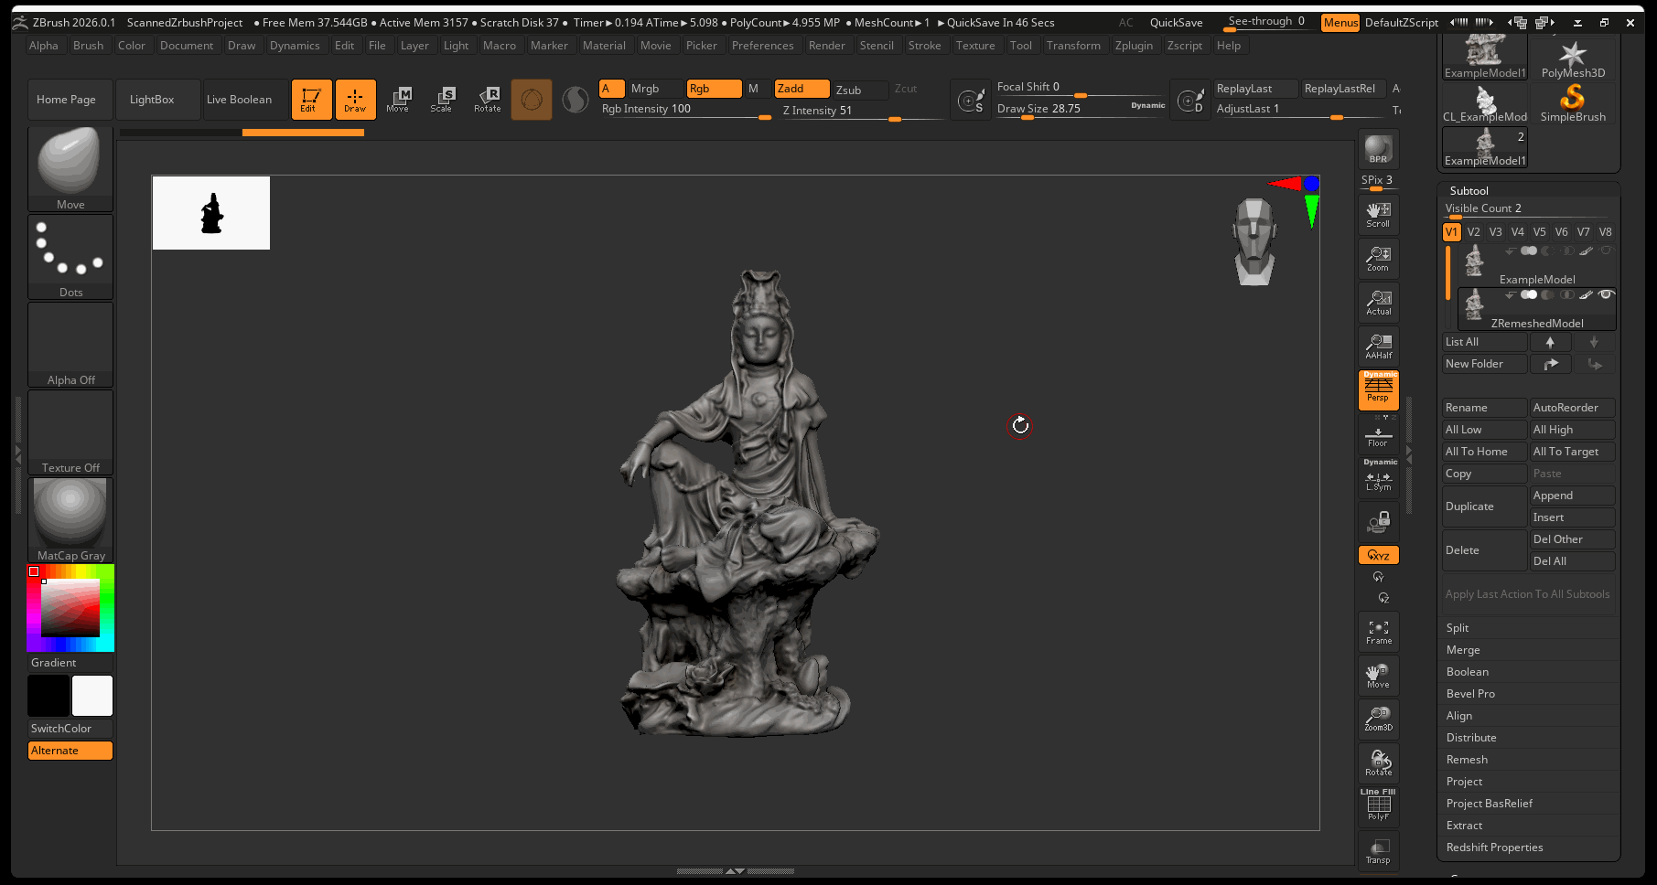1657x885 pixels.
Task: Toggle ZRemeshedModel eye visibility
Action: point(1605,294)
